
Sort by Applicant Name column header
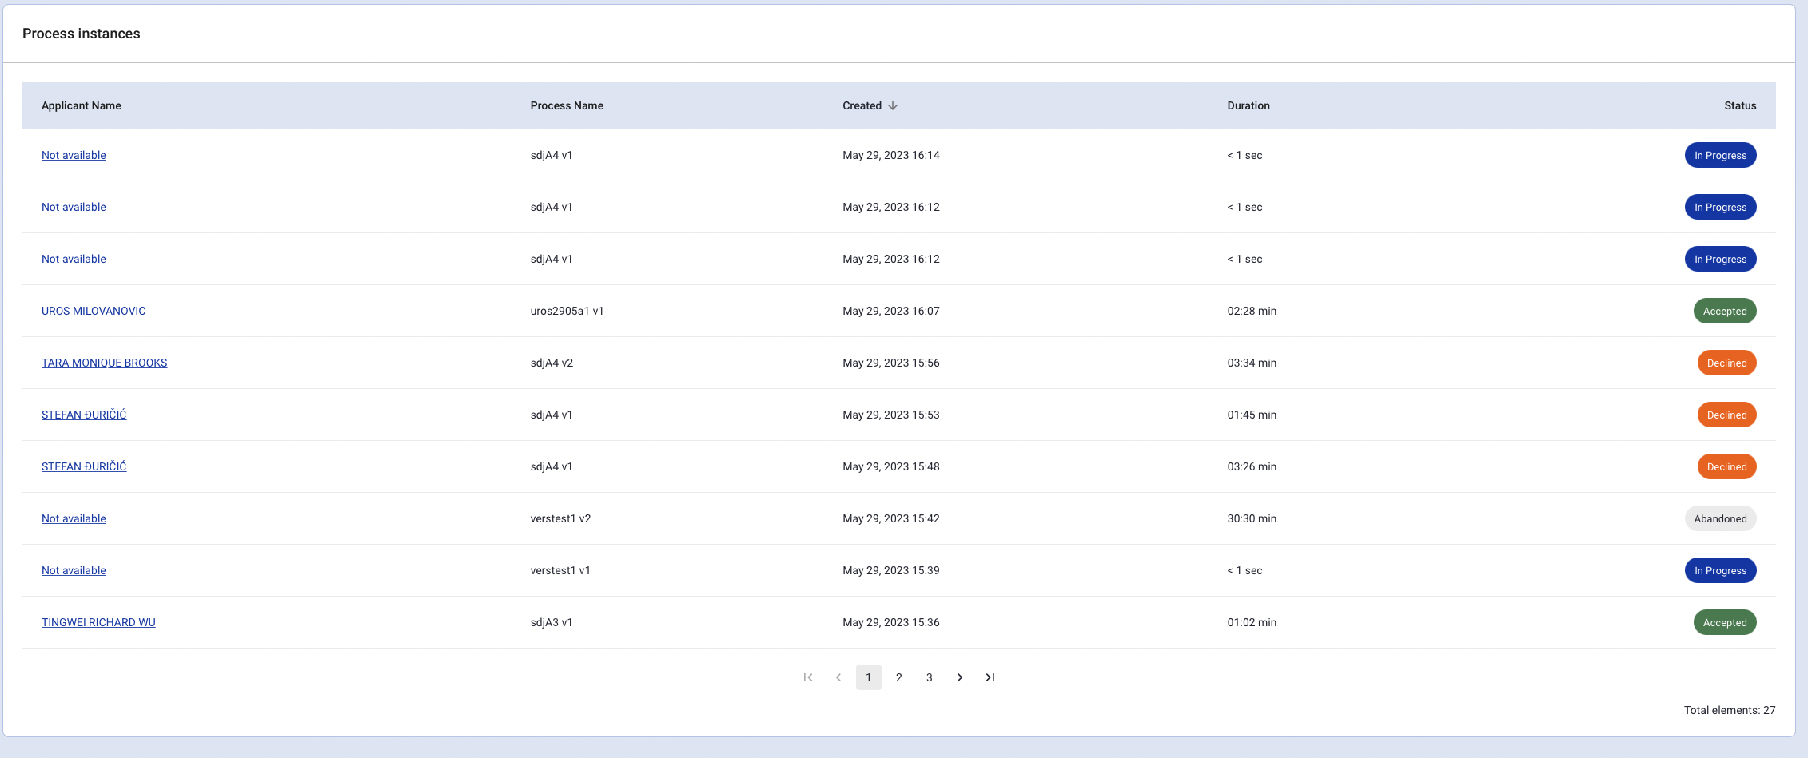[82, 105]
